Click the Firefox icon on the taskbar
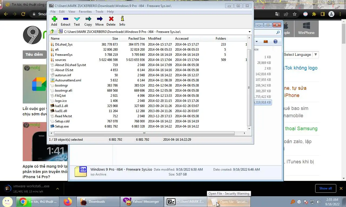The image size is (346, 207). (68, 201)
